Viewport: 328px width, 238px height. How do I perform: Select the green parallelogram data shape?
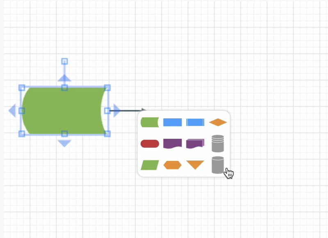[149, 164]
